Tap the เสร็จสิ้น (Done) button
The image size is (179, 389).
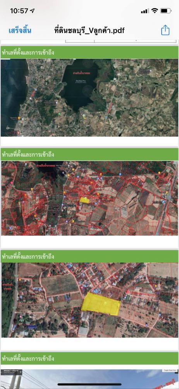(x=20, y=31)
